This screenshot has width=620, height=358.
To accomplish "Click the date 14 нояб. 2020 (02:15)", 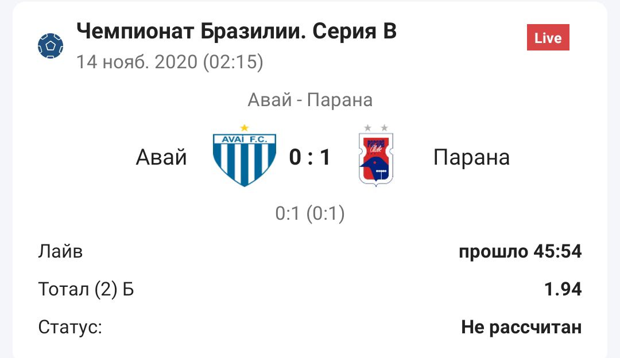I will point(170,62).
